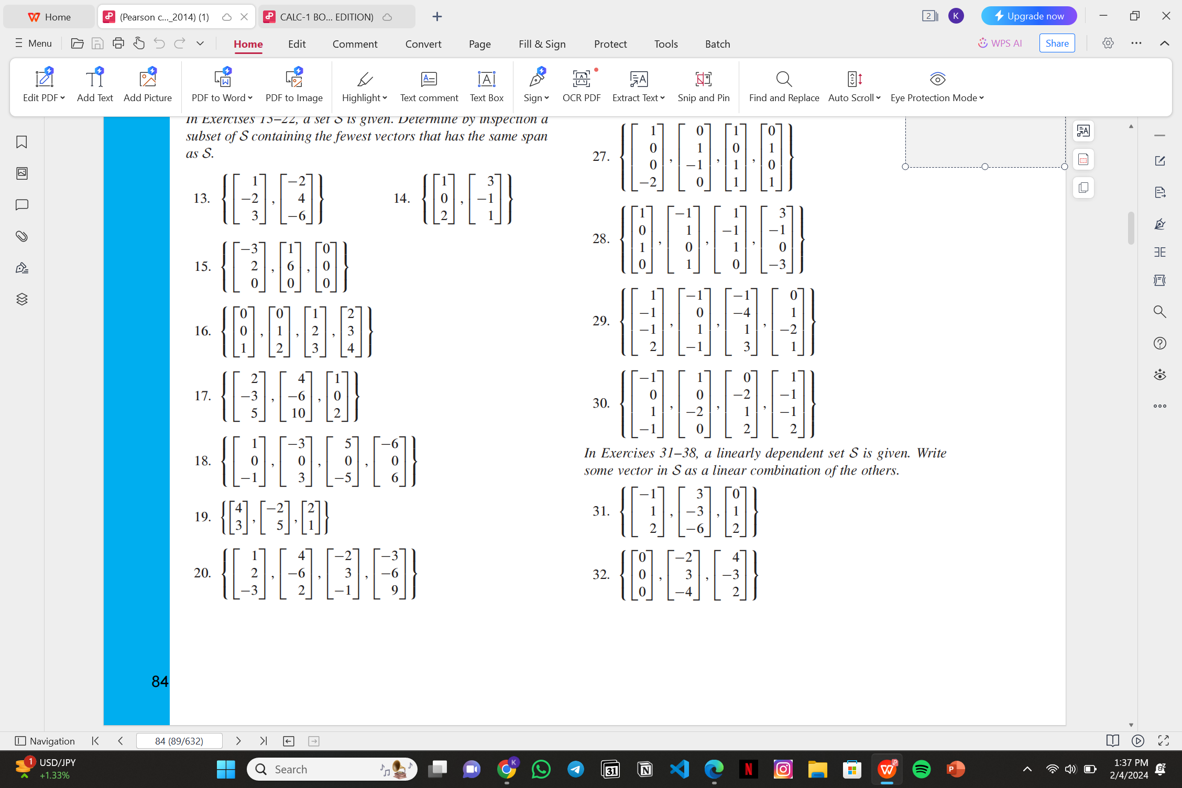
Task: Select the Text Box tool
Action: point(486,86)
